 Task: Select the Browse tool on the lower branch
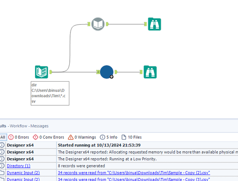coord(150,72)
